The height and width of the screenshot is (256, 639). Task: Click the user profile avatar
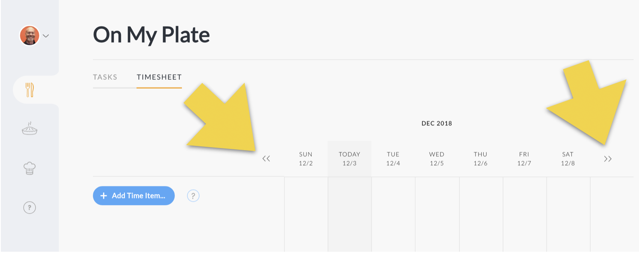30,36
